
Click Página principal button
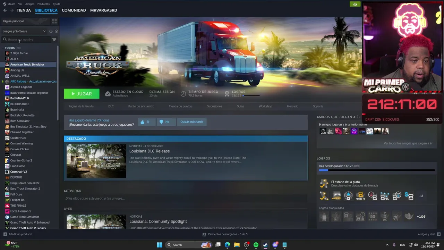(x=25, y=21)
